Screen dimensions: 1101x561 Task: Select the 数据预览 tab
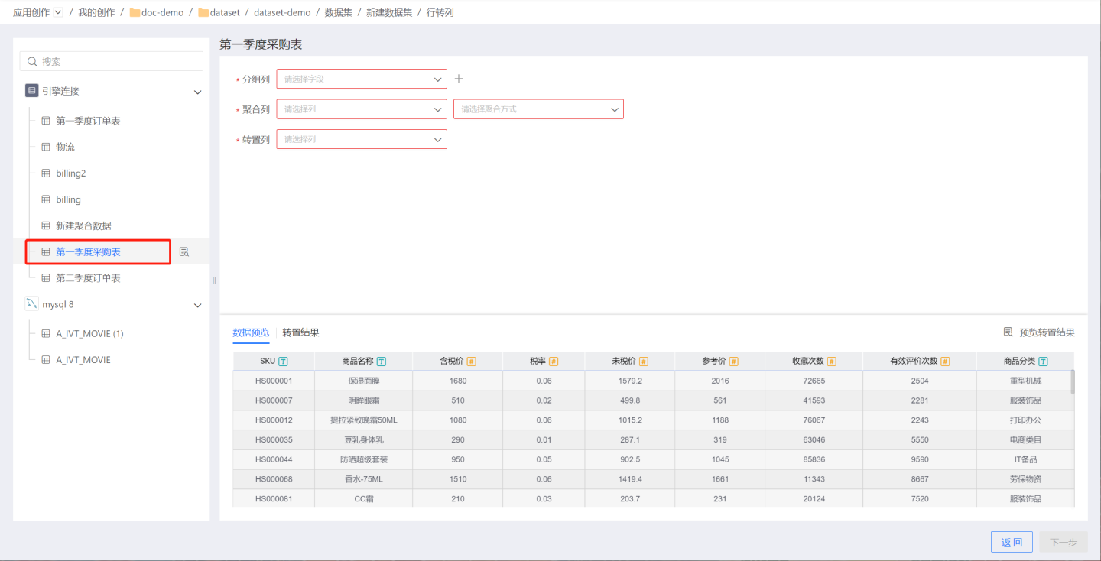251,332
